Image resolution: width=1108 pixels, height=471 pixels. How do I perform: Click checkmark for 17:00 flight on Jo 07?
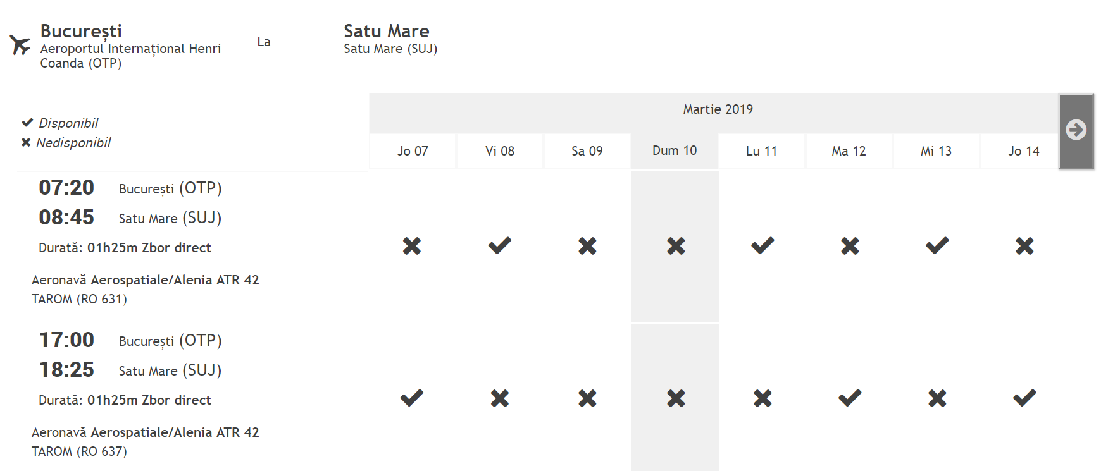[x=412, y=398]
